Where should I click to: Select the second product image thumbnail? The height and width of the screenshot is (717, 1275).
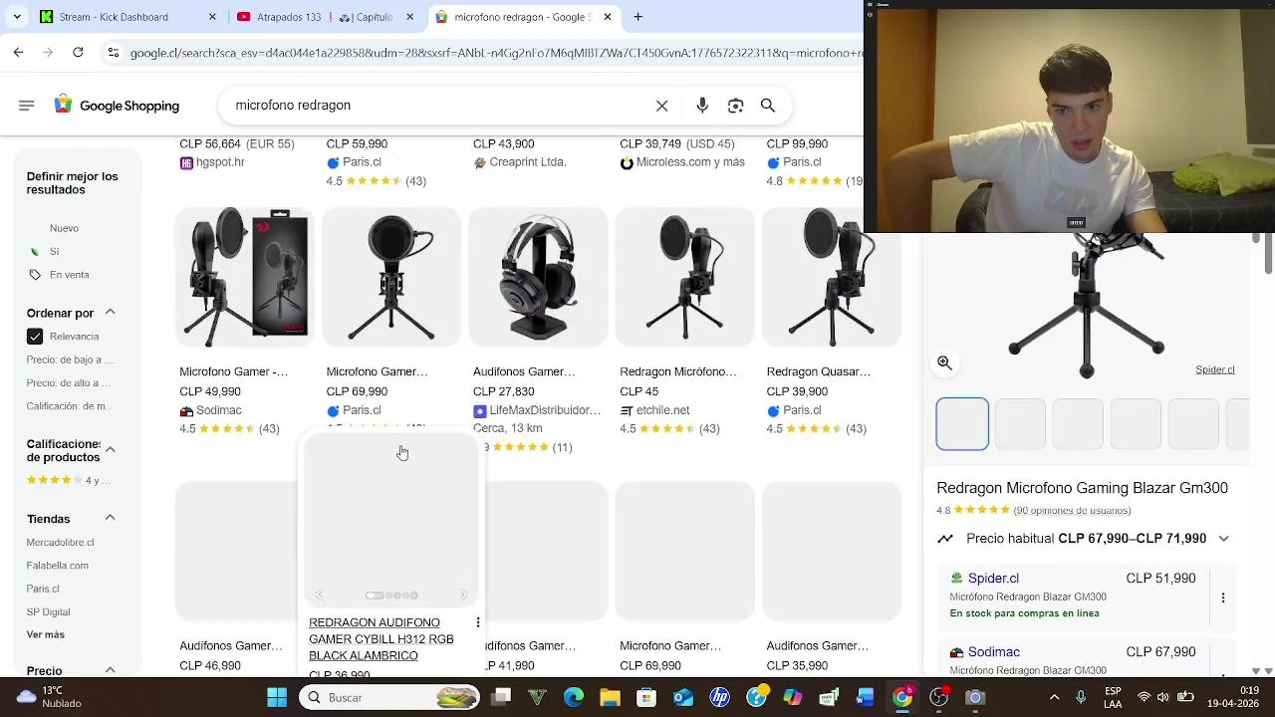coord(1020,424)
